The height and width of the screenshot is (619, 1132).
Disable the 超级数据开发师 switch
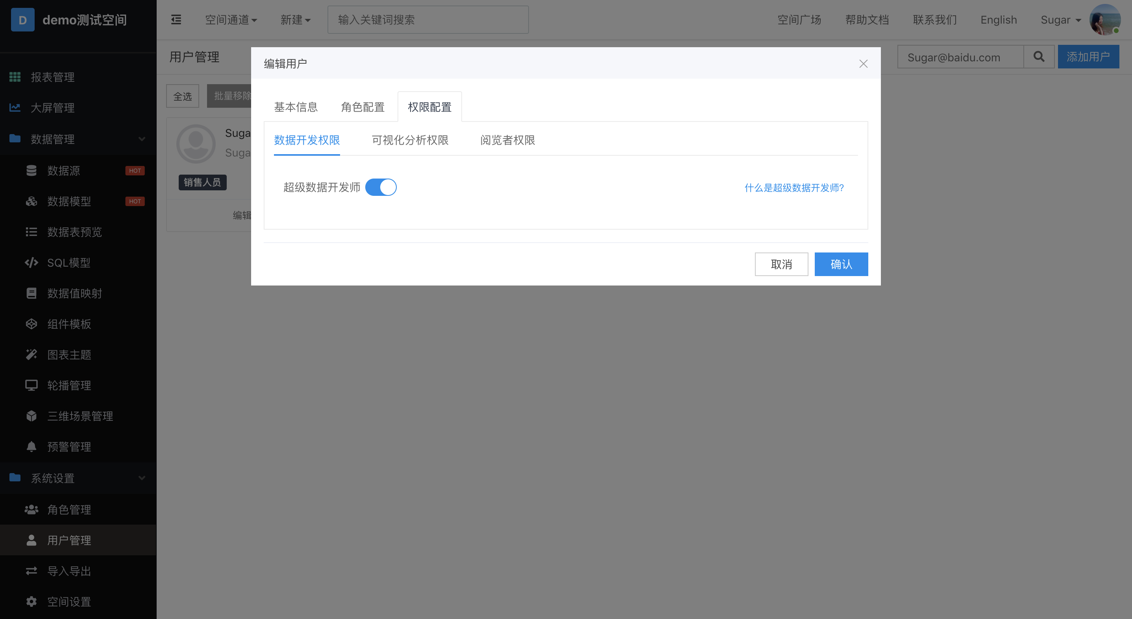(x=381, y=187)
